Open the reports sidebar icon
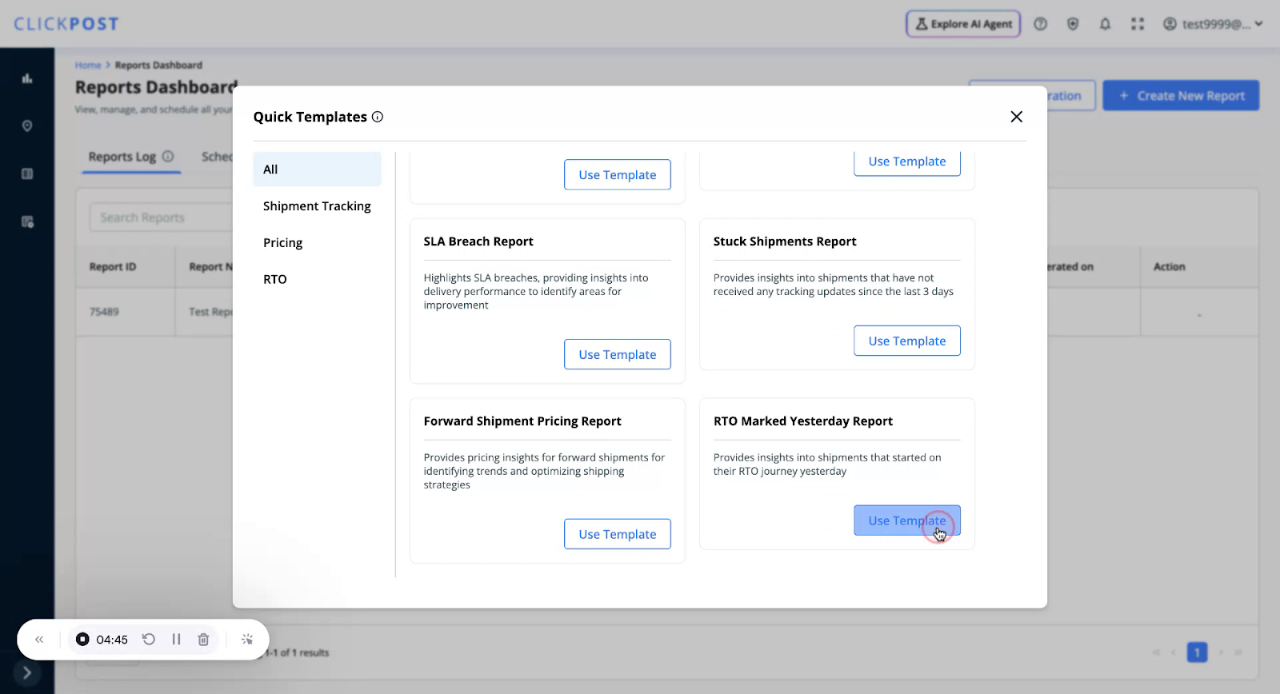Viewport: 1280px width, 694px height. pos(27,222)
